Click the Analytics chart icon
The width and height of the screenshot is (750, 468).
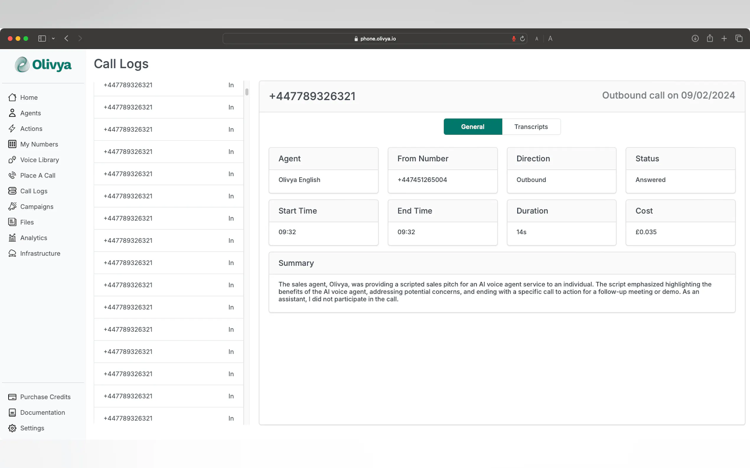tap(12, 238)
